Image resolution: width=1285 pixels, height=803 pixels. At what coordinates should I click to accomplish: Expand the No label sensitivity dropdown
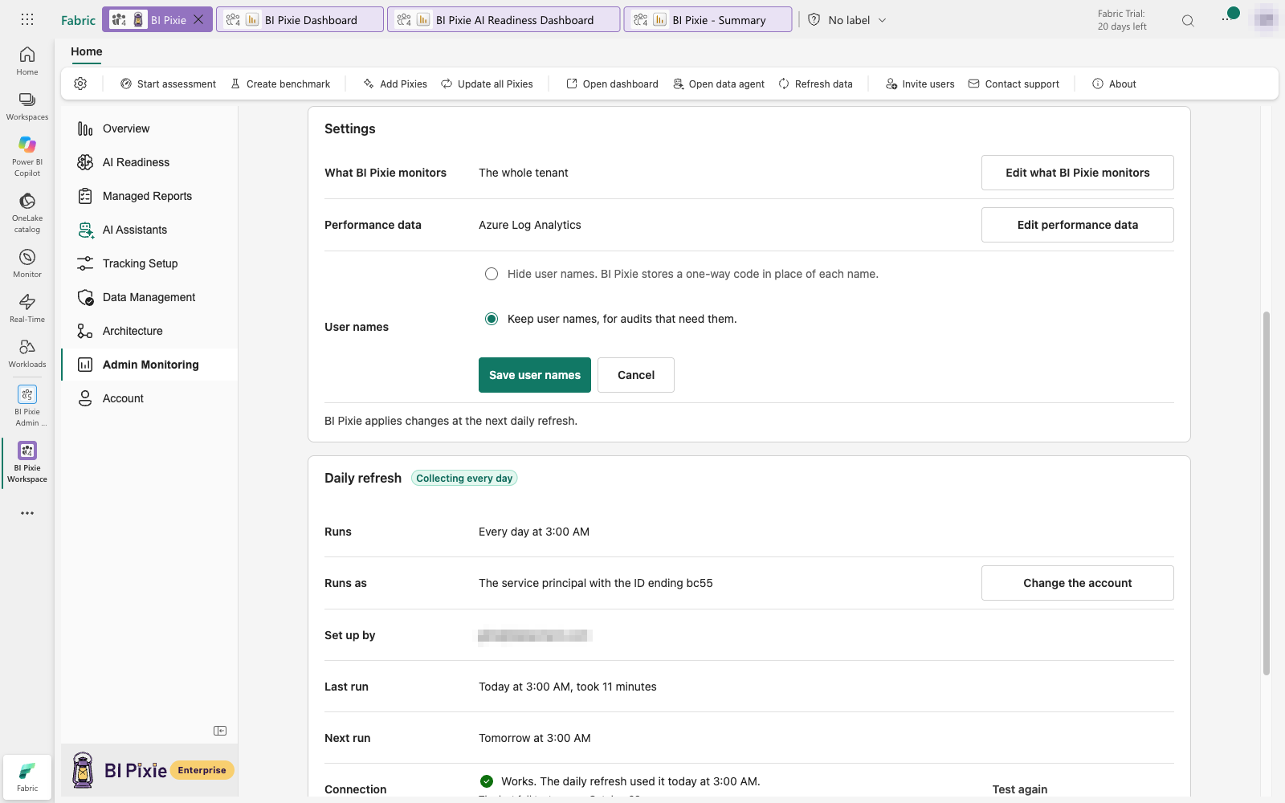(x=847, y=20)
